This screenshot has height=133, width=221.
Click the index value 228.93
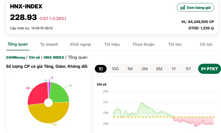click(23, 17)
